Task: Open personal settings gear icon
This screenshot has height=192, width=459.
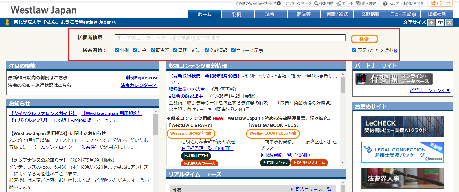Action: click(358, 3)
